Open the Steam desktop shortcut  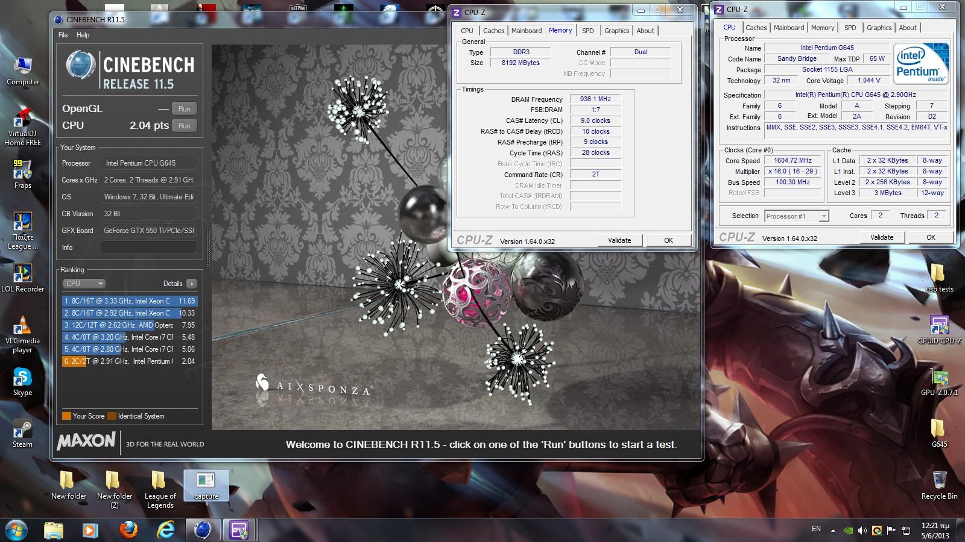tap(22, 434)
